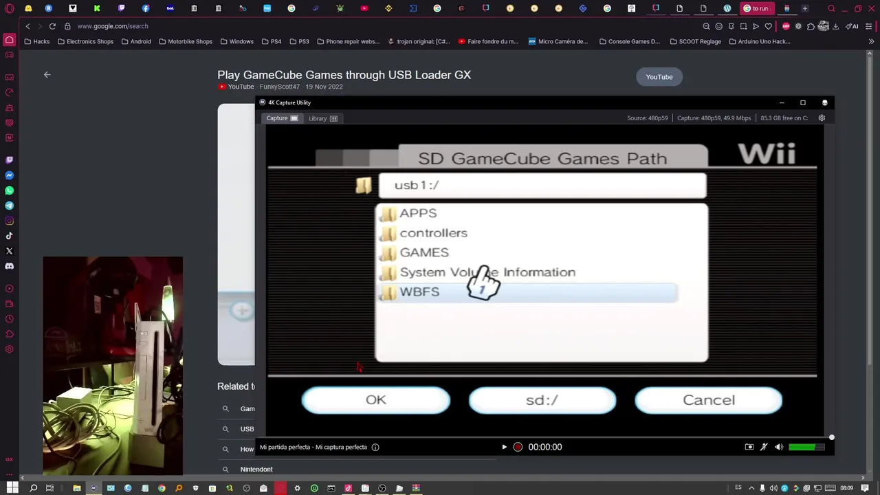The height and width of the screenshot is (495, 880).
Task: Open the Aria AI button
Action: point(852,26)
